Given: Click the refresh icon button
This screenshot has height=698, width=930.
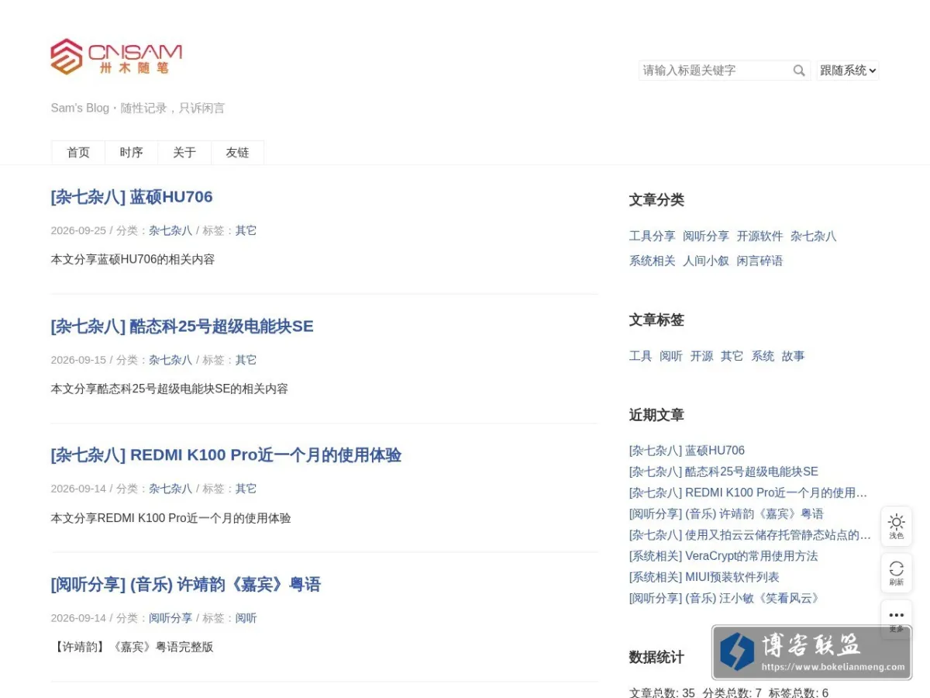Looking at the screenshot, I should (896, 573).
